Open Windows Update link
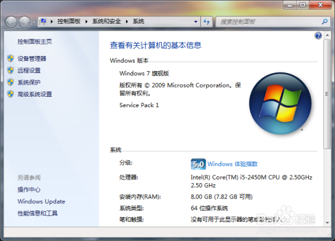 coord(41,201)
